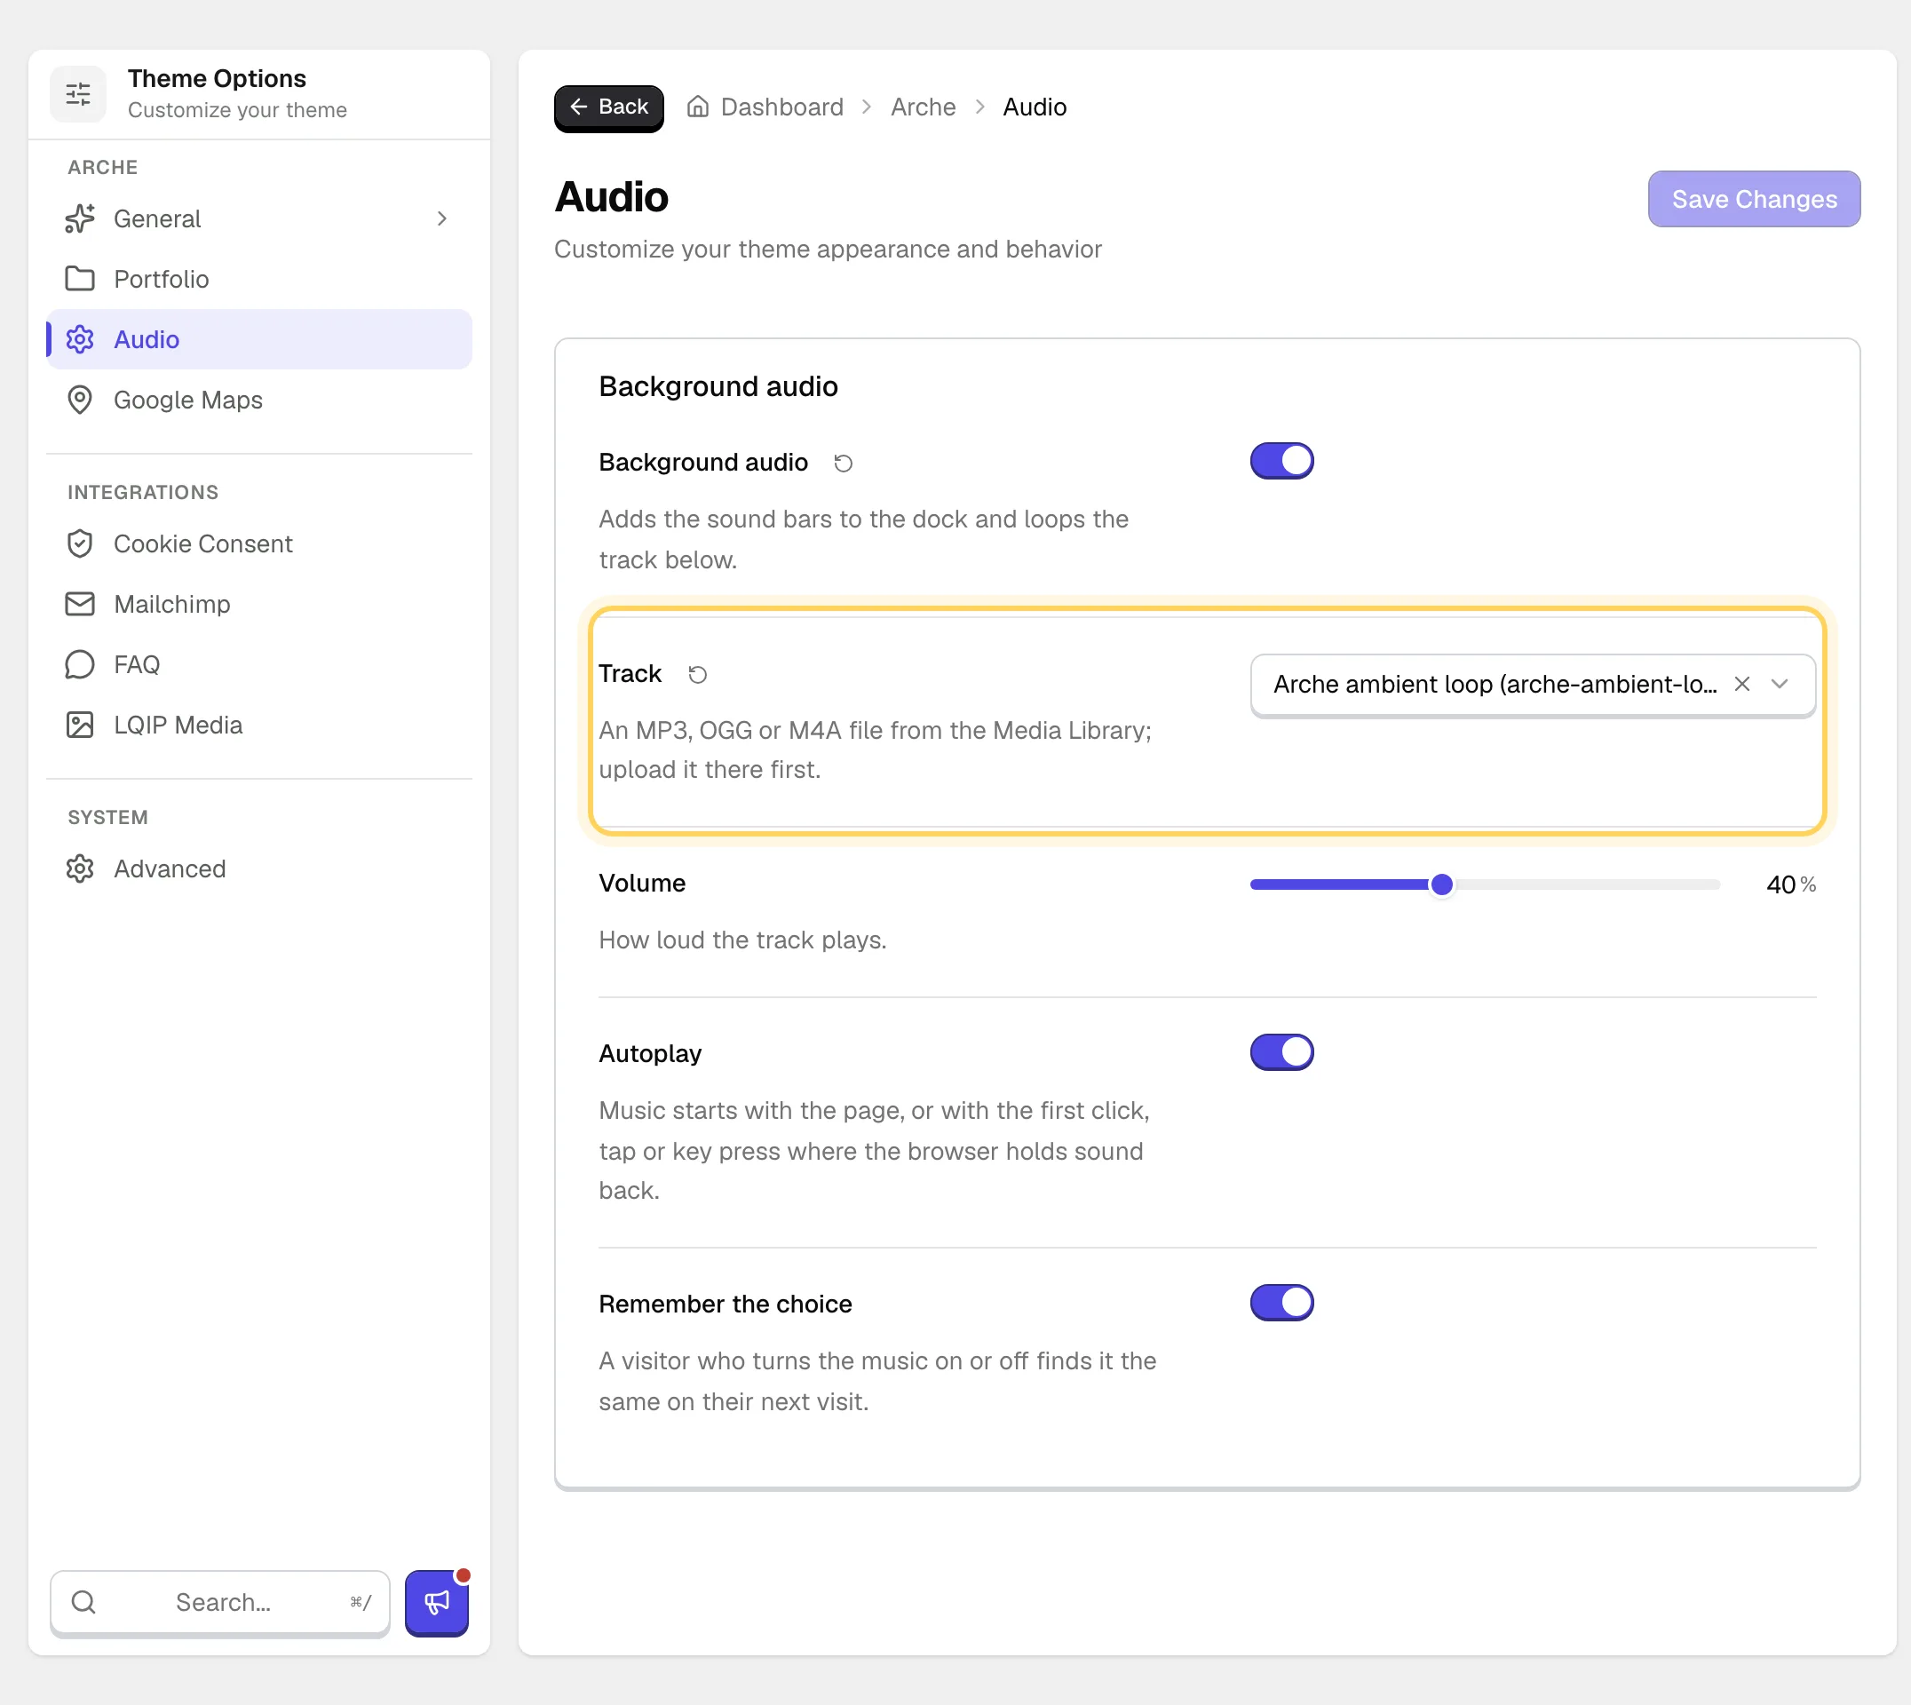Click the Cookie Consent shield icon
This screenshot has width=1911, height=1705.
[80, 543]
